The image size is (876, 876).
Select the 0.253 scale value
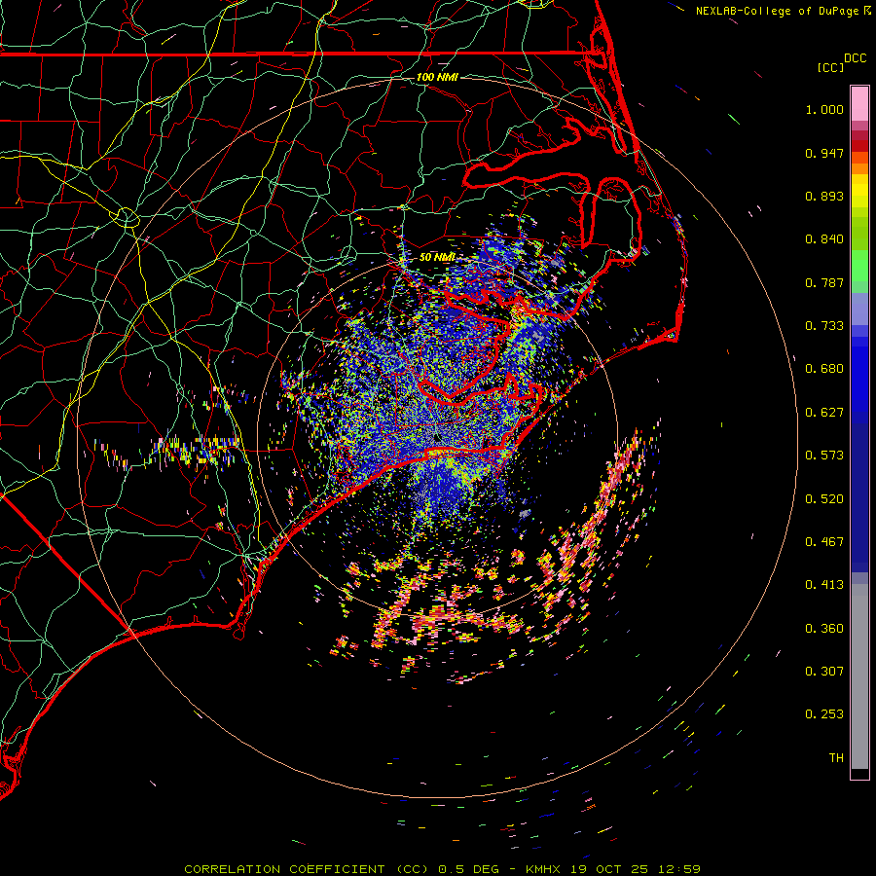point(824,714)
